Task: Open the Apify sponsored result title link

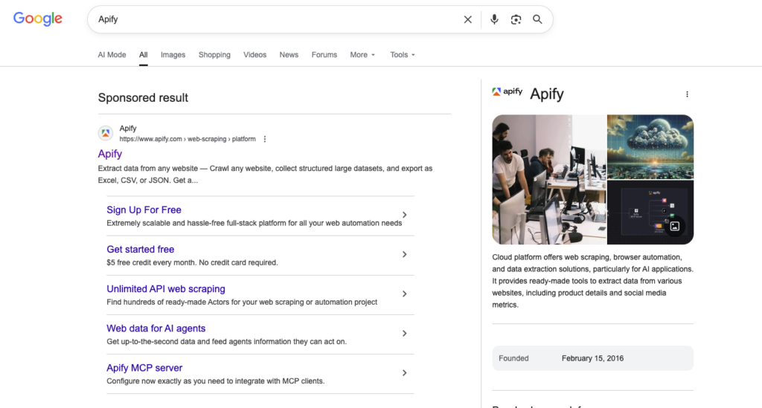Action: 110,154
